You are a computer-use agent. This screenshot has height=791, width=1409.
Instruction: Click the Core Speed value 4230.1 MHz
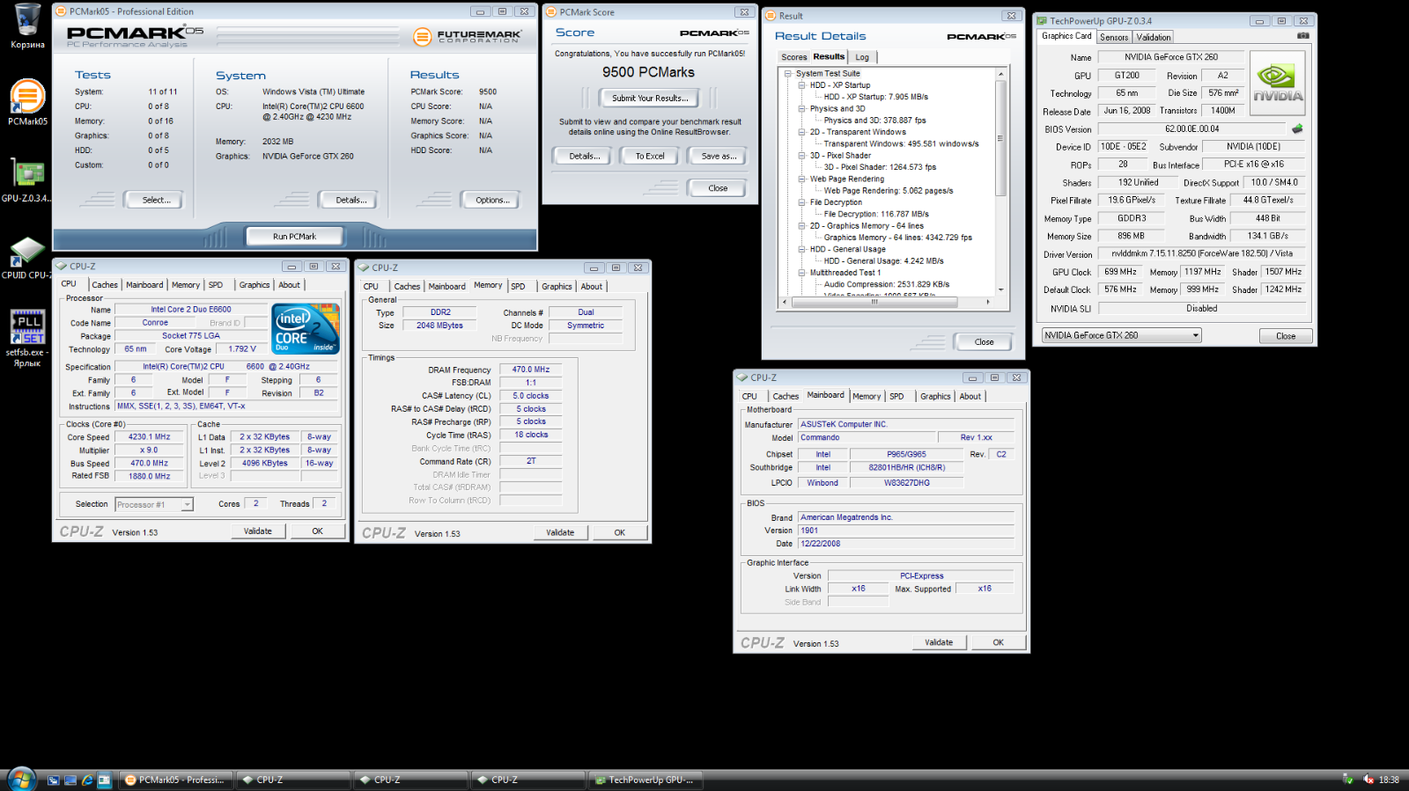[150, 436]
